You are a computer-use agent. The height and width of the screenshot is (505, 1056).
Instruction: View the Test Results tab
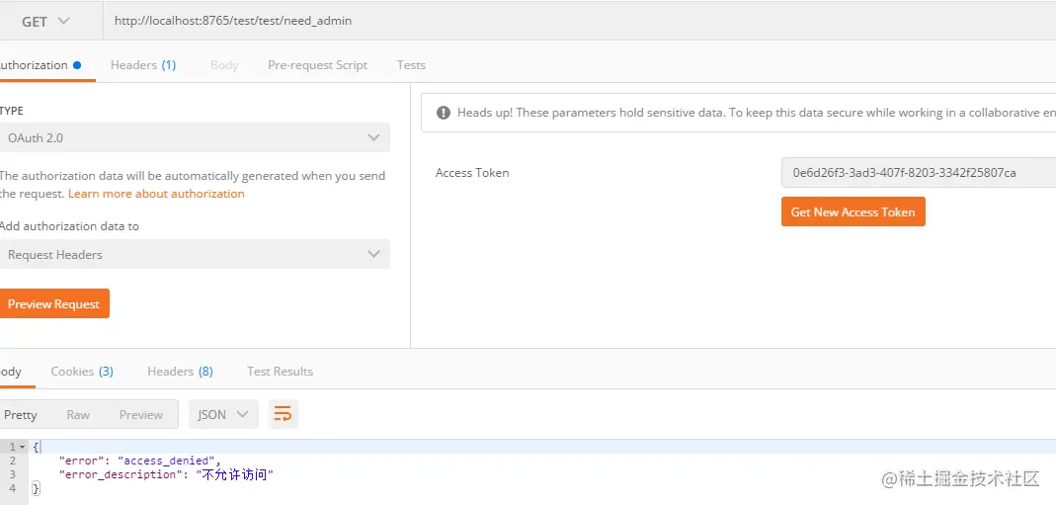280,372
